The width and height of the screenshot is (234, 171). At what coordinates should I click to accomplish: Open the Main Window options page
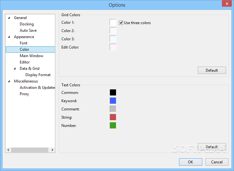click(x=31, y=56)
